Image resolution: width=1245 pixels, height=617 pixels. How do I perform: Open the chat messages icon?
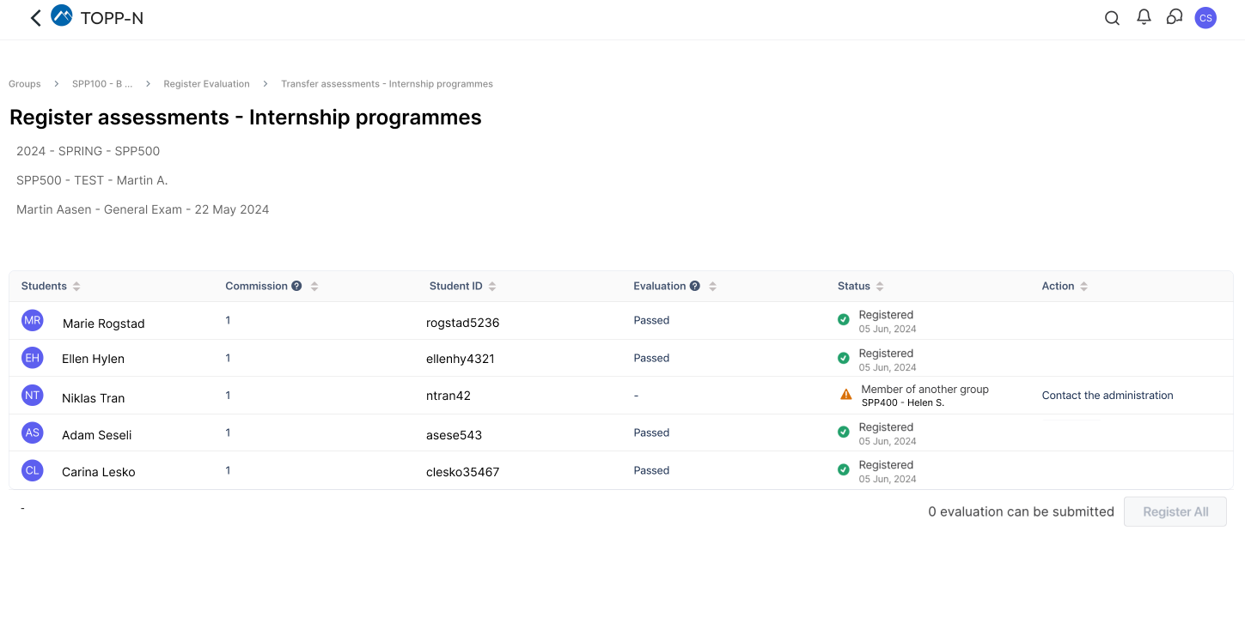coord(1175,17)
